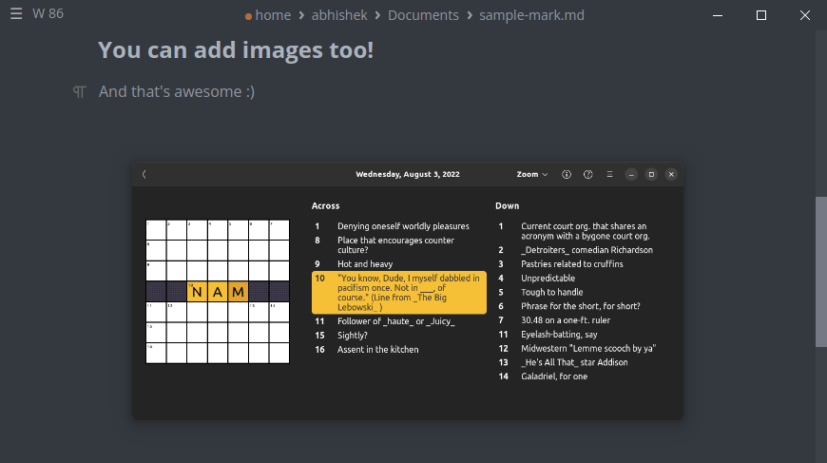Open the crossword app's hamburger menu
Screen dimensions: 827x463
point(609,174)
